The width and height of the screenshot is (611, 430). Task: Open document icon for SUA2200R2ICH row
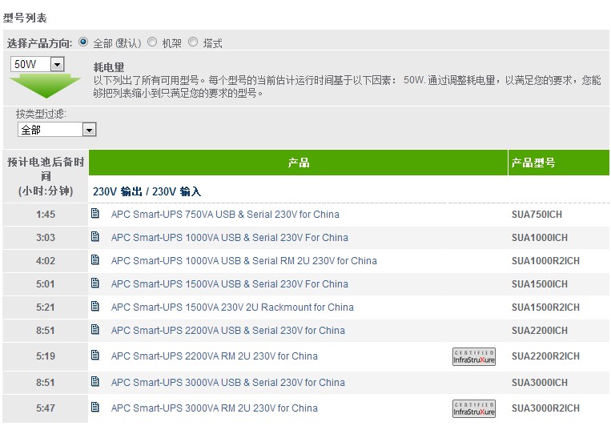point(95,355)
